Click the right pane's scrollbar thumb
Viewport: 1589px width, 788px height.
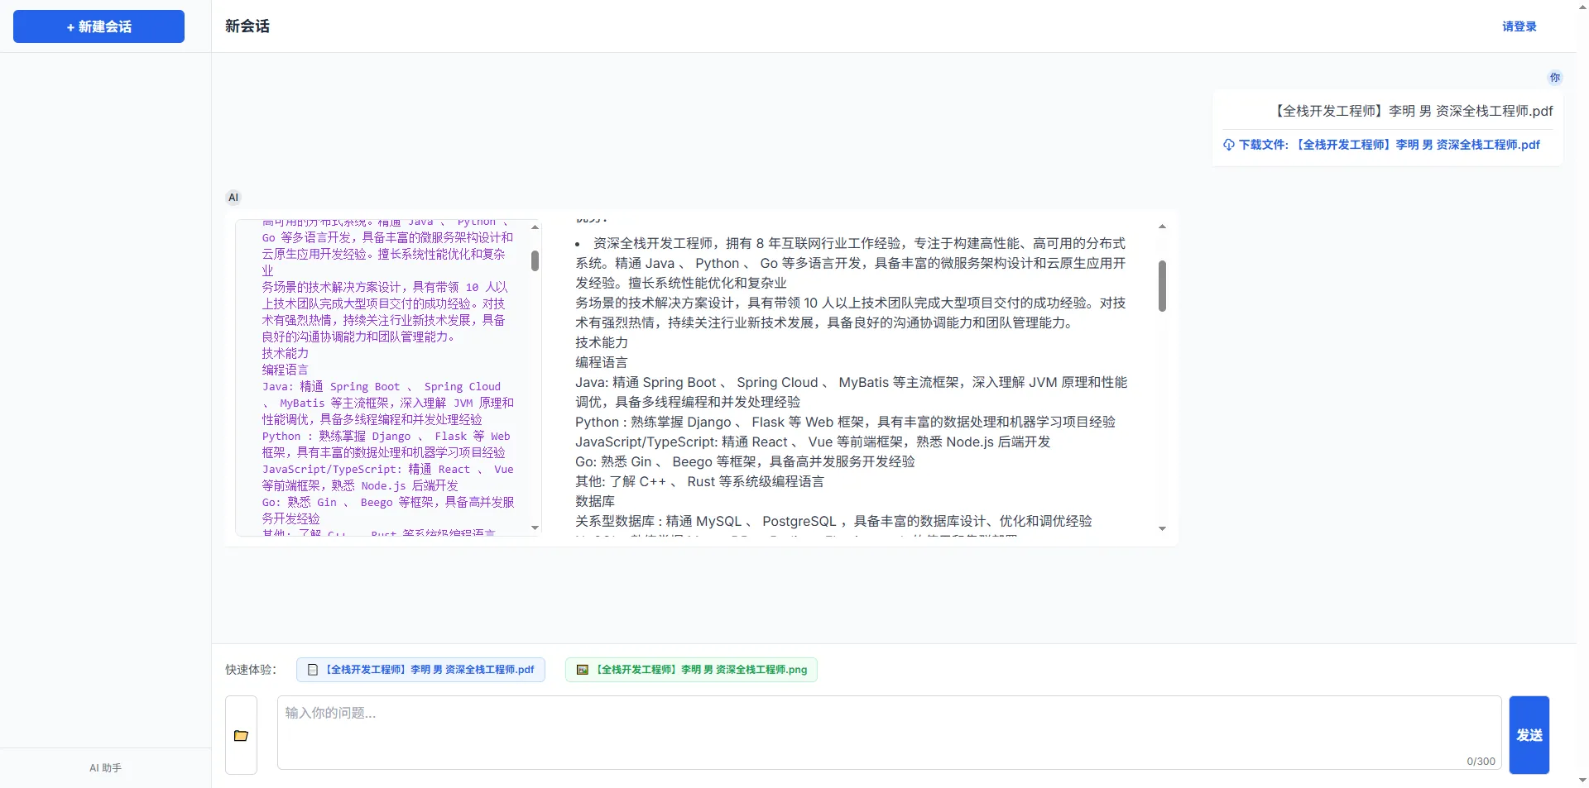1162,286
